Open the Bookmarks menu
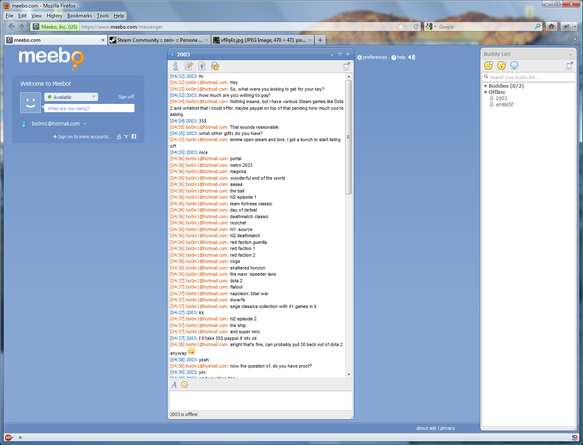 click(79, 16)
